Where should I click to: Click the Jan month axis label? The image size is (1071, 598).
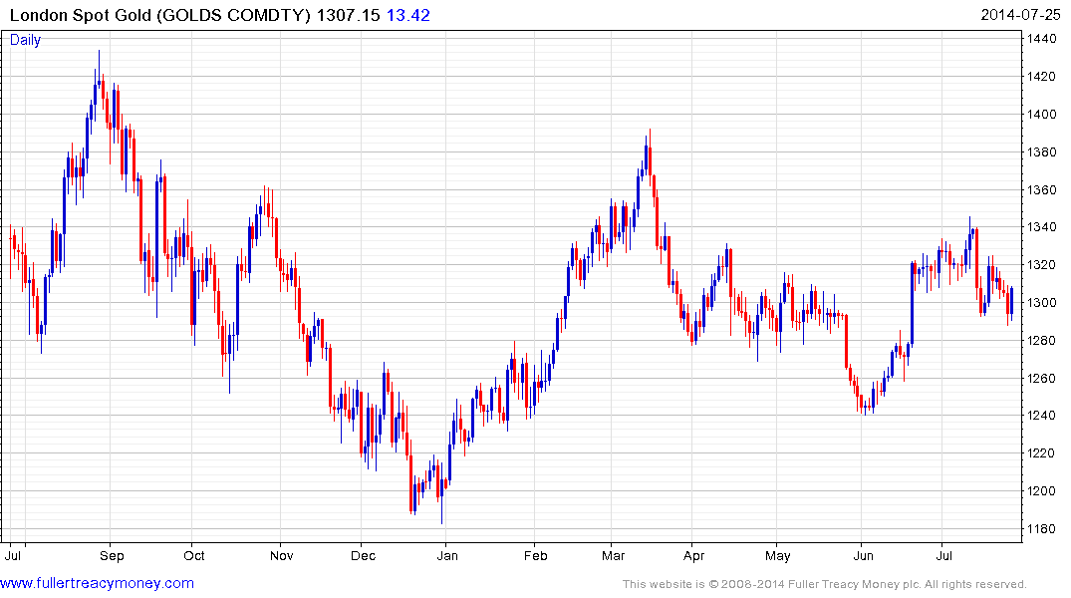coord(447,555)
